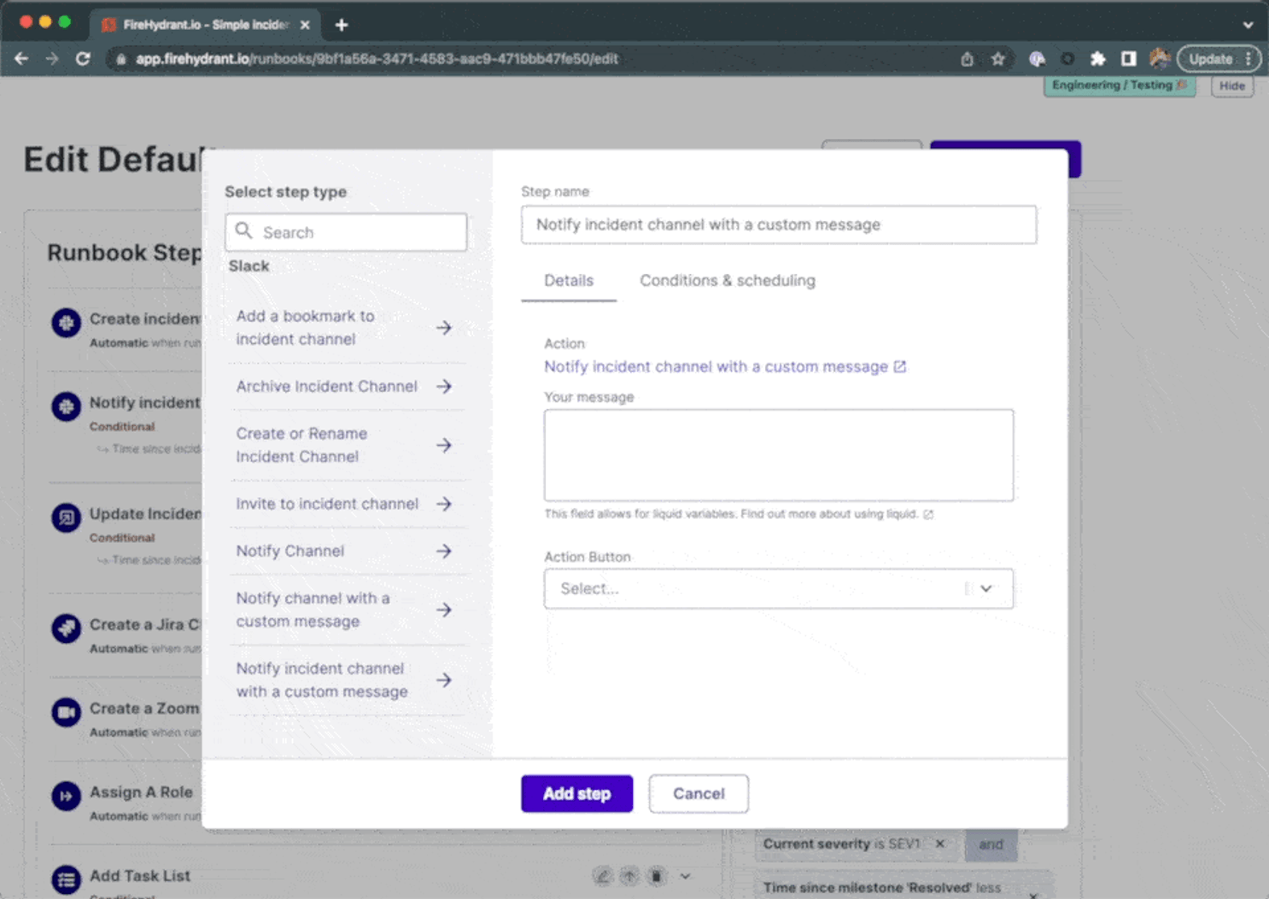The image size is (1269, 899).
Task: Open a new browser tab with plus
Action: (x=342, y=25)
